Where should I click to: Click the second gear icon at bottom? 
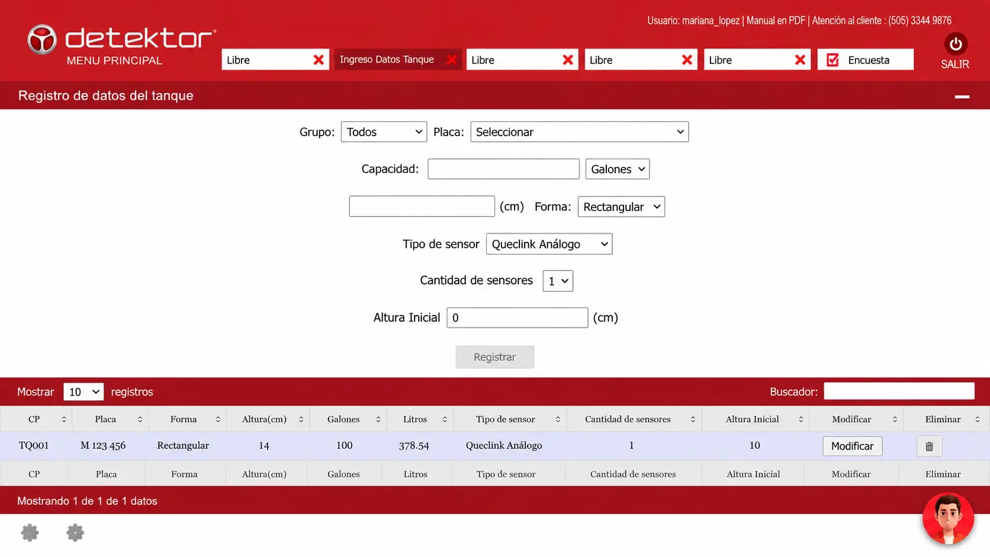75,533
